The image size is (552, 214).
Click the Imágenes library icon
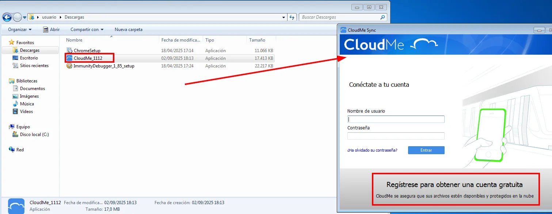(15, 96)
